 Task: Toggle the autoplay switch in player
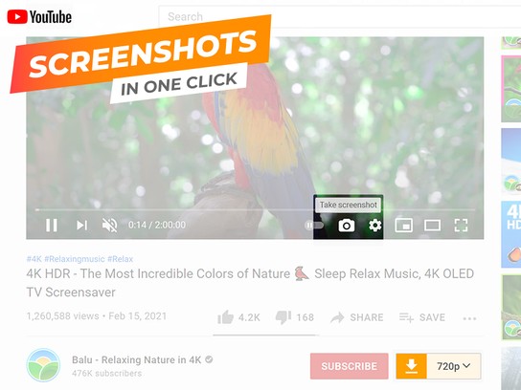[x=314, y=226]
